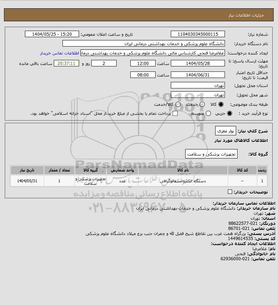Click the delivery city field تهران
The image size is (278, 305).
(x=197, y=95)
